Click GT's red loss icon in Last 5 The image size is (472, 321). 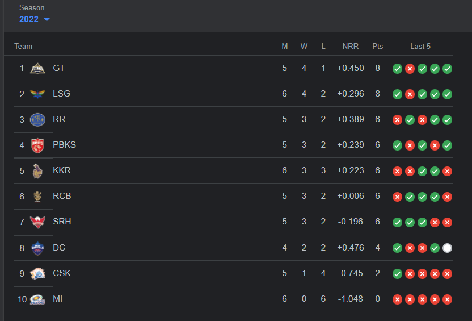[x=410, y=69]
